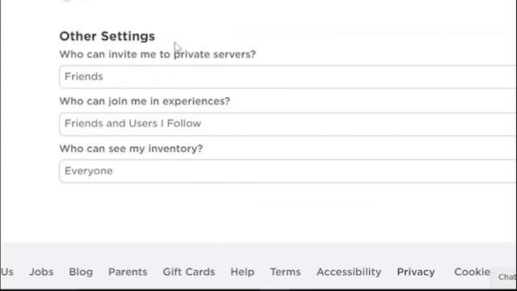
Task: Click the Cookie footer link
Action: pyautogui.click(x=472, y=272)
